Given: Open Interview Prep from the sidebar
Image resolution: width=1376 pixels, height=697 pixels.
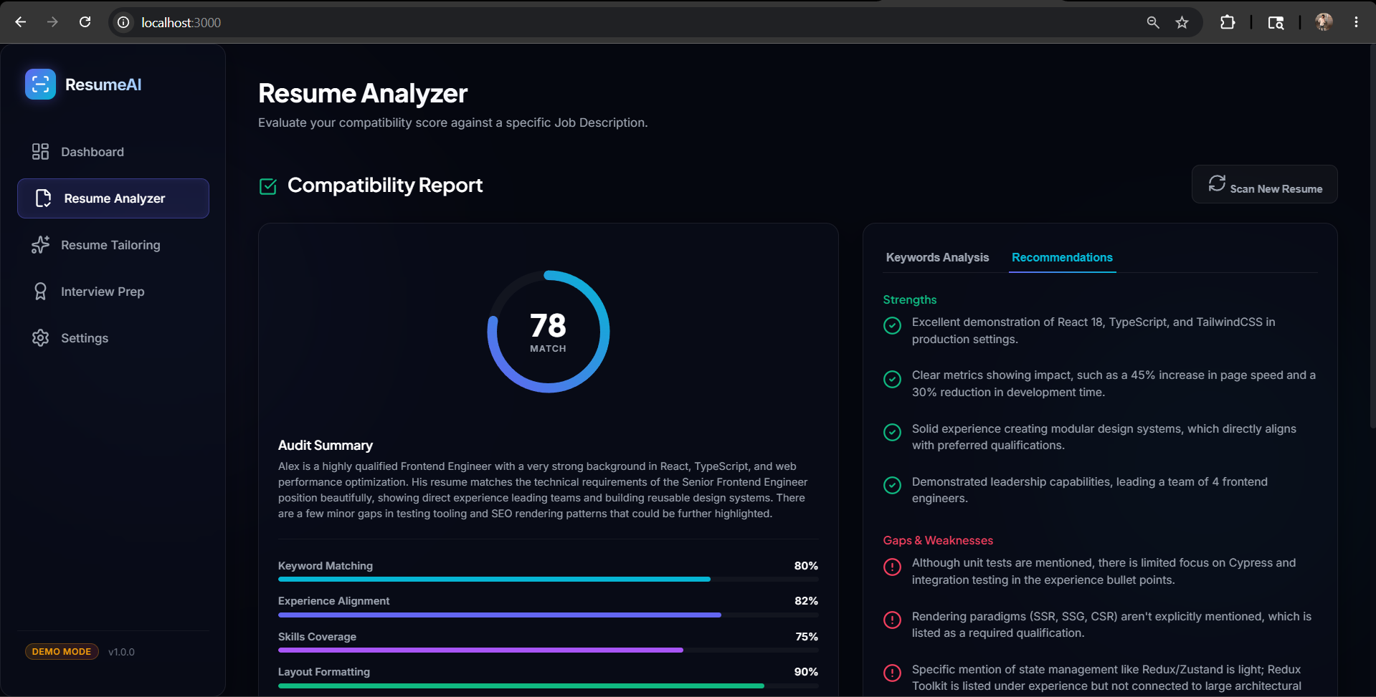Looking at the screenshot, I should [x=113, y=292].
